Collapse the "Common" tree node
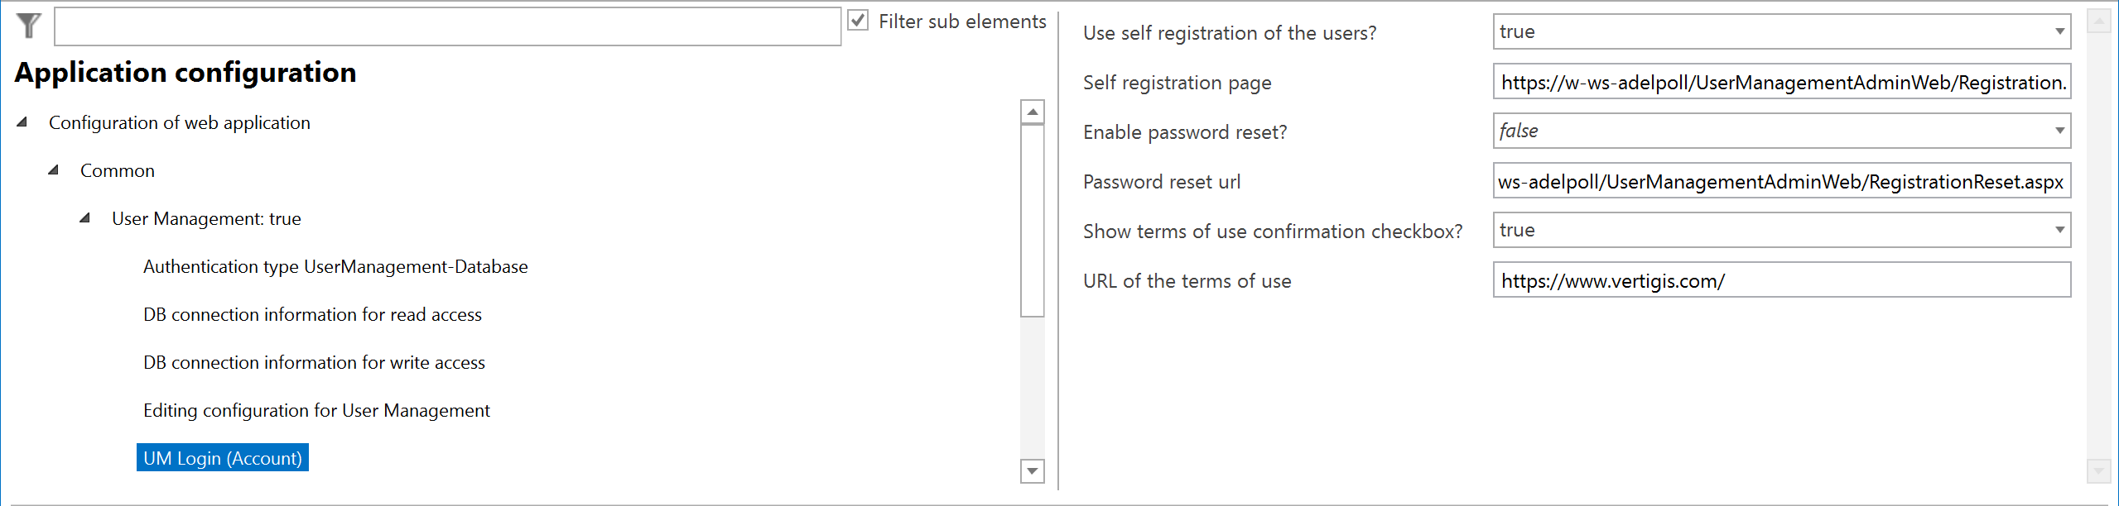Screen dimensions: 2119x506 click(52, 169)
